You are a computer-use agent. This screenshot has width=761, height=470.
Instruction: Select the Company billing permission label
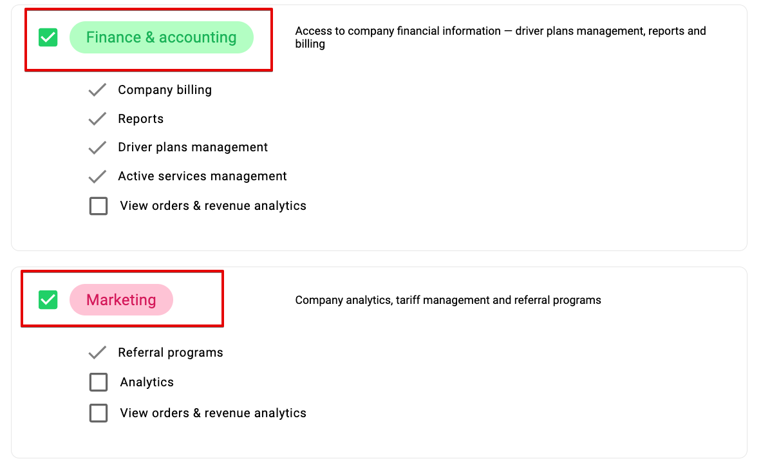click(x=165, y=90)
